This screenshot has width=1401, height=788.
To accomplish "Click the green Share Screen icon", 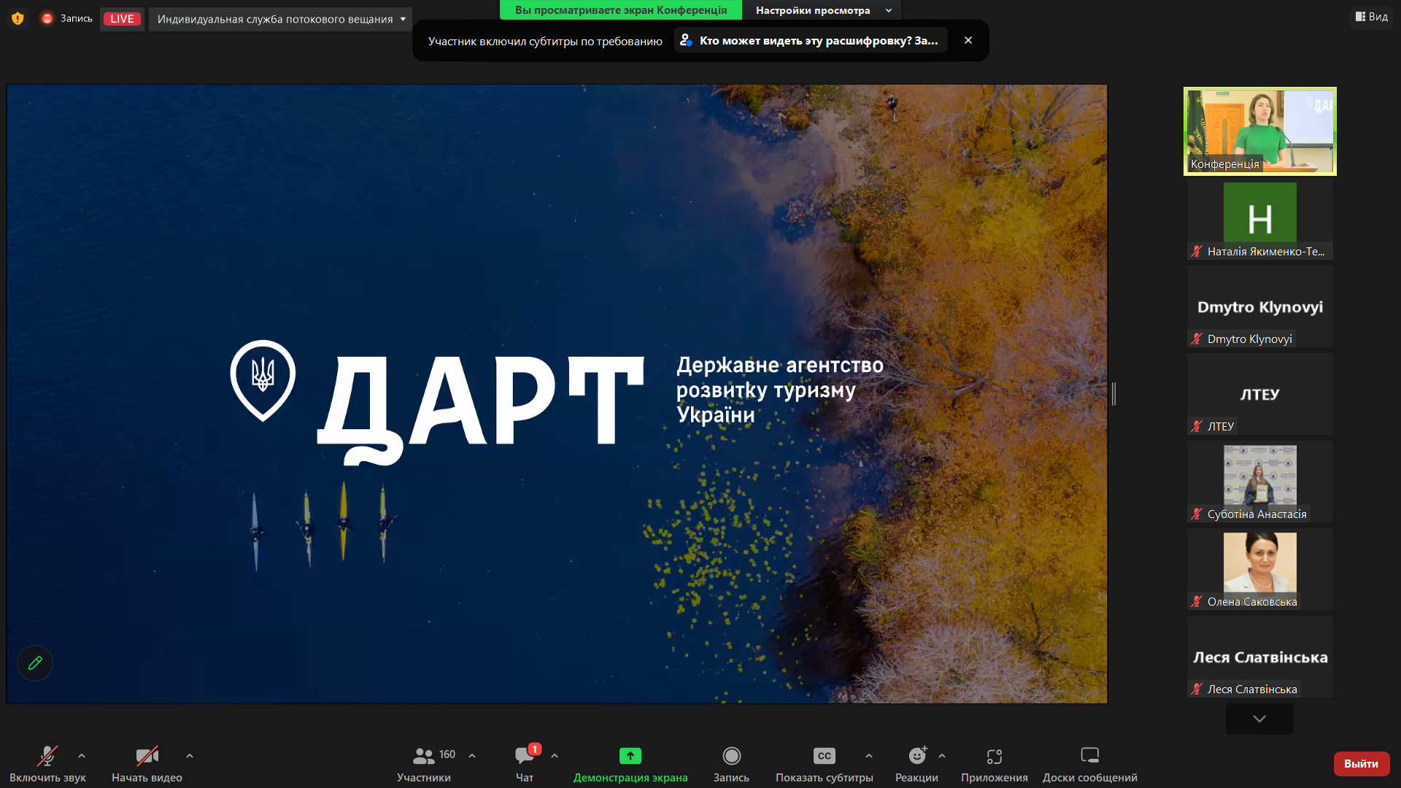I will coord(630,756).
